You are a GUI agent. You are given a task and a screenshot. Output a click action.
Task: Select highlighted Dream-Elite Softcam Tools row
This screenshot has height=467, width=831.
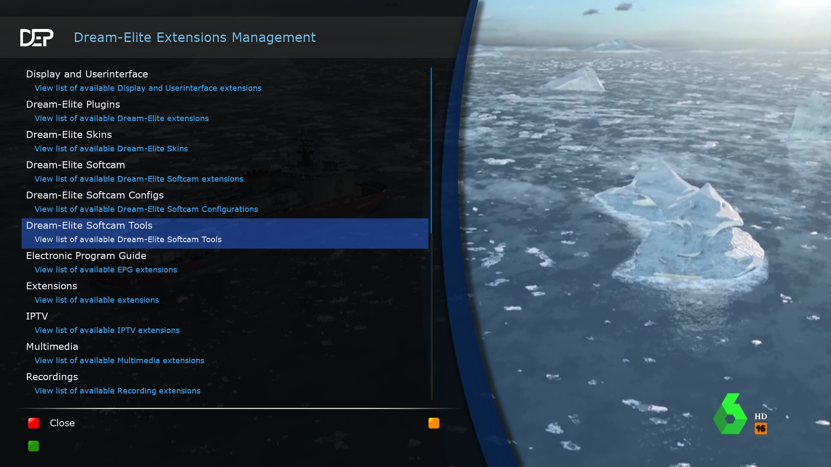225,233
